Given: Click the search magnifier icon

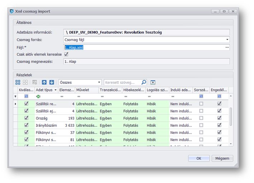Looking at the screenshot, I should [x=144, y=82].
